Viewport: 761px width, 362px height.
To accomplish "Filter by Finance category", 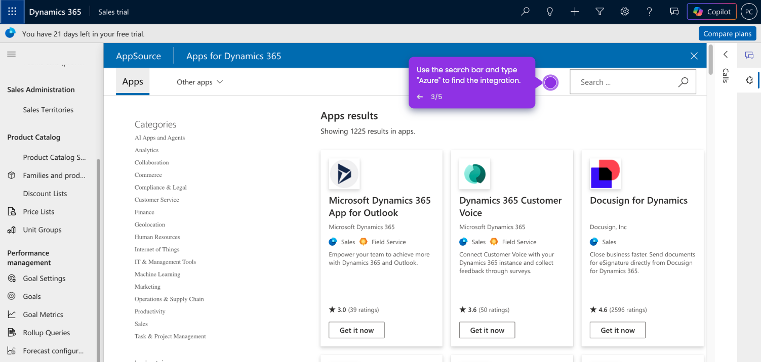I will 144,212.
